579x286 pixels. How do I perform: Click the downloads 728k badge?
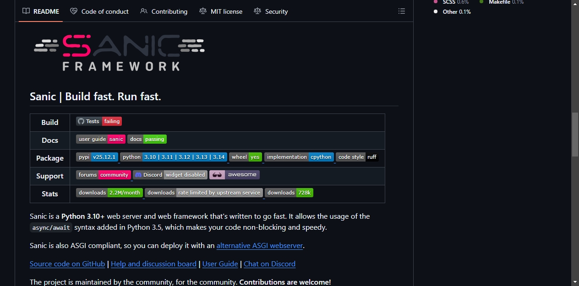pyautogui.click(x=289, y=193)
